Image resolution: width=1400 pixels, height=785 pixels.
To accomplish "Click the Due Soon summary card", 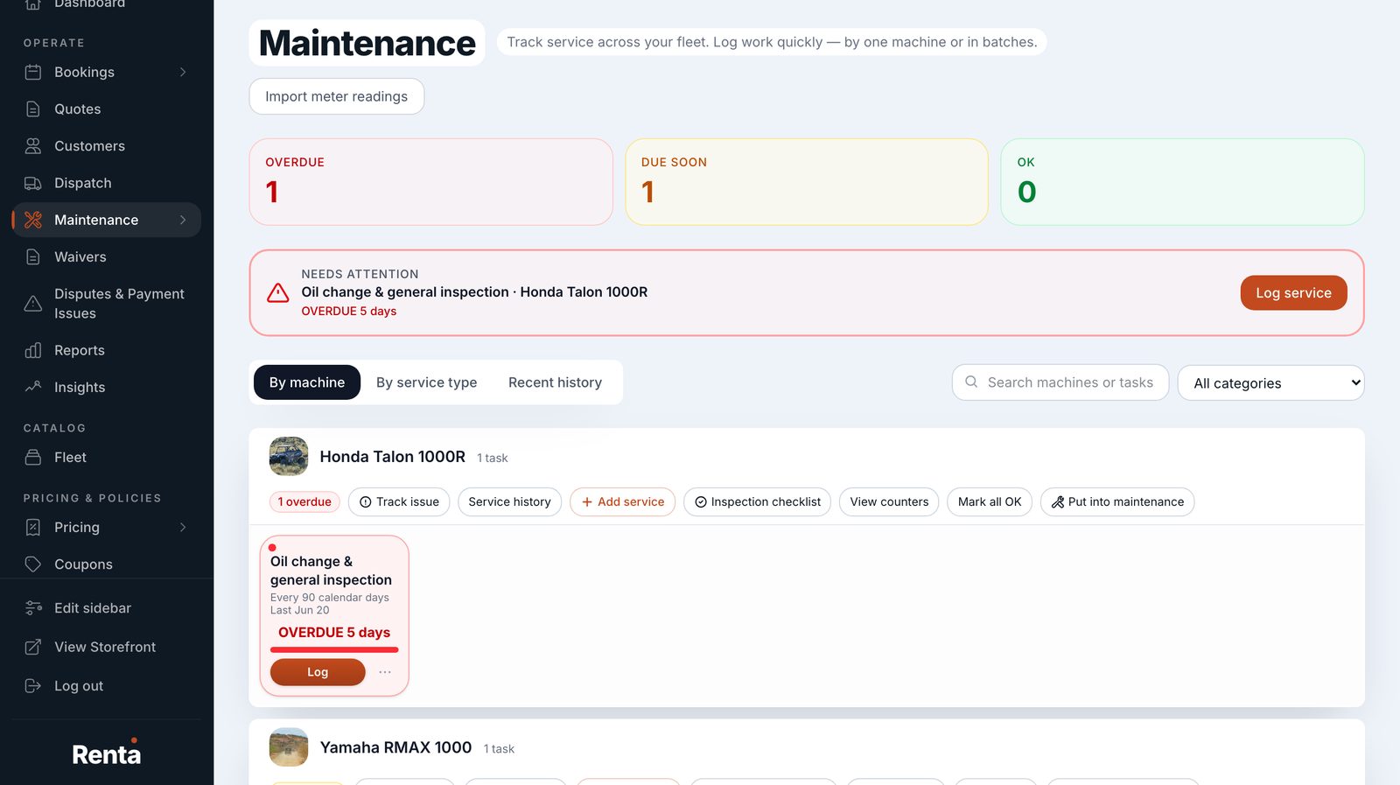I will (807, 182).
